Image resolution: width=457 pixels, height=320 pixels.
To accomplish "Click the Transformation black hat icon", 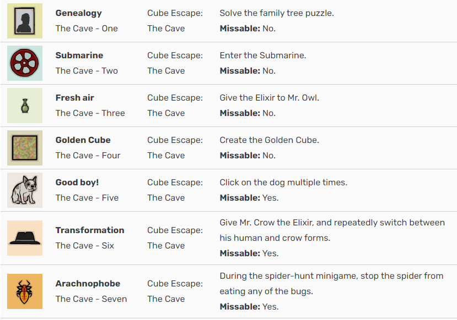I will [25, 238].
